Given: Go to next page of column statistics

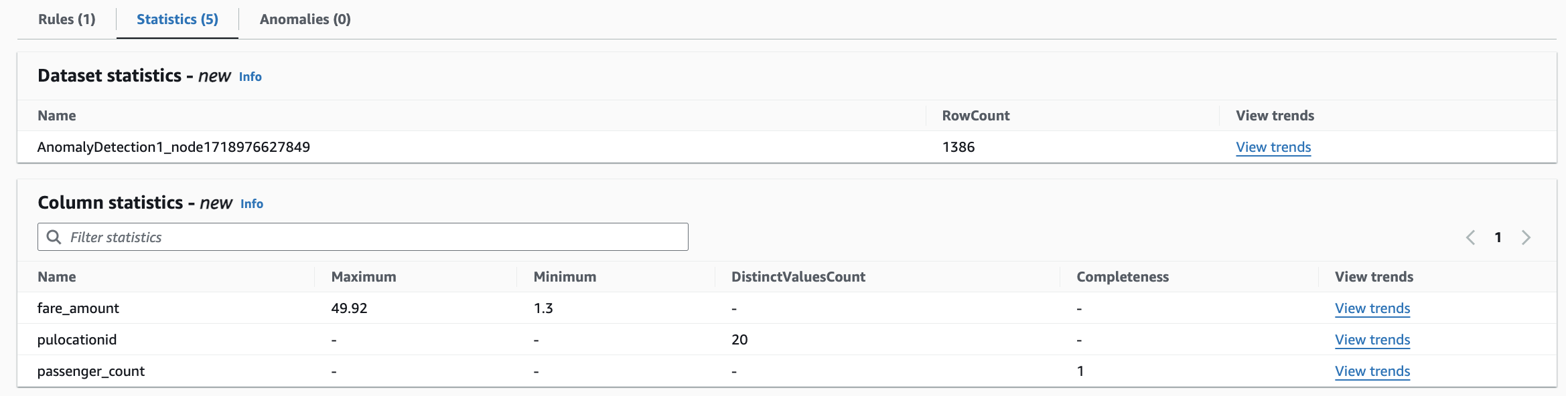Looking at the screenshot, I should point(1526,237).
